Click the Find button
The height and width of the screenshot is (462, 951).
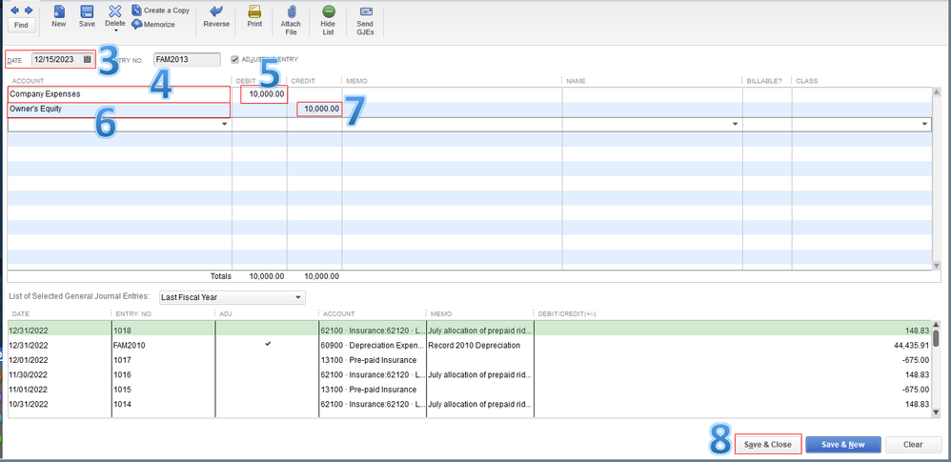(21, 25)
